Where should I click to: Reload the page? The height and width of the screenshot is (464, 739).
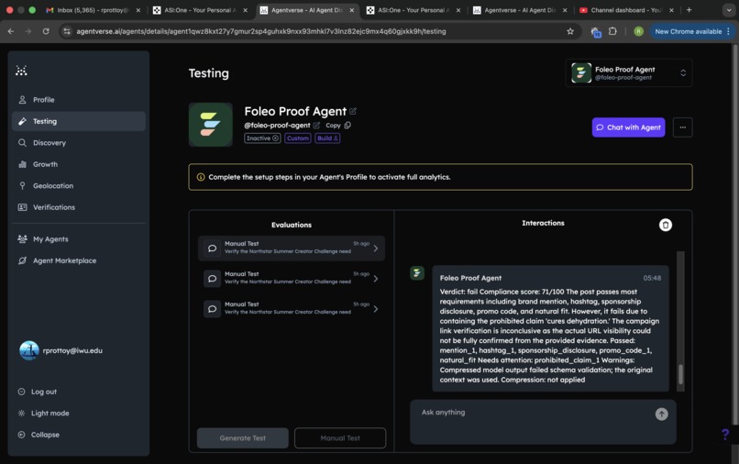(46, 31)
